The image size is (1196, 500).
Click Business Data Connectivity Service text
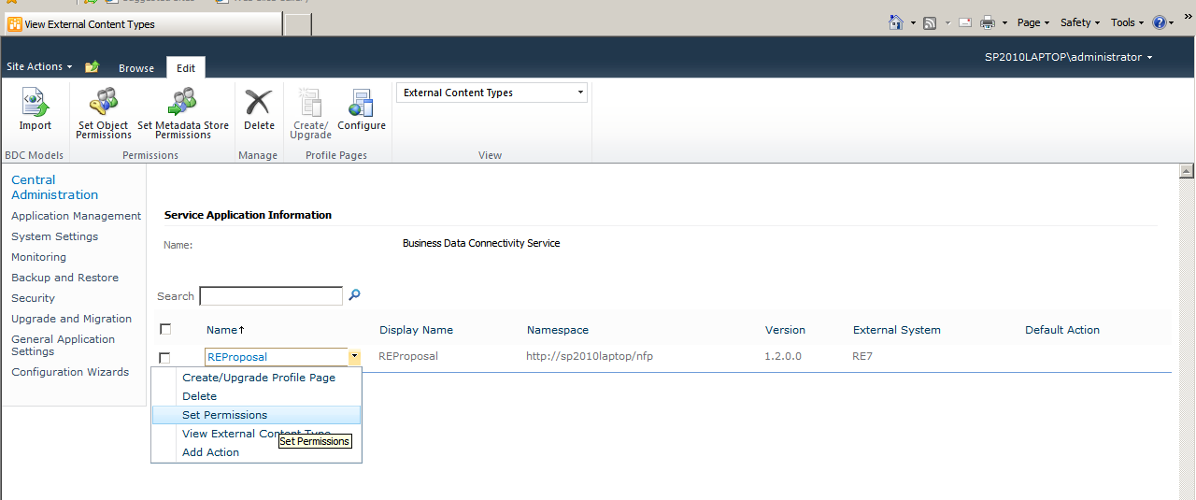(x=481, y=243)
